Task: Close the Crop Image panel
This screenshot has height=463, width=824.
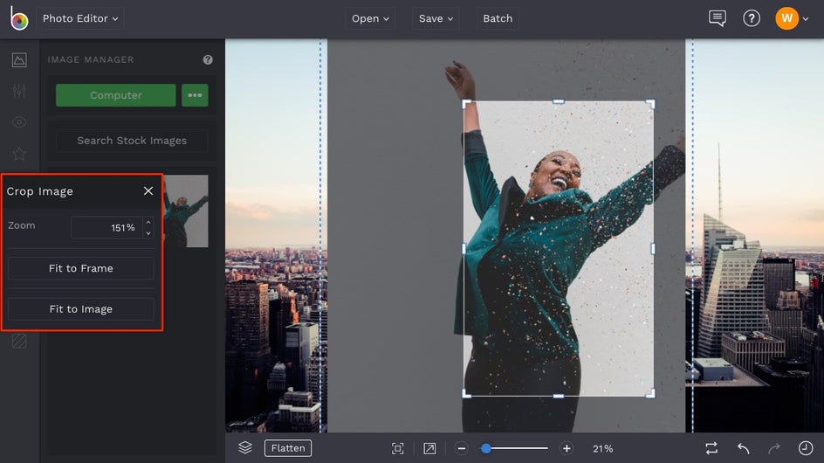Action: 148,191
